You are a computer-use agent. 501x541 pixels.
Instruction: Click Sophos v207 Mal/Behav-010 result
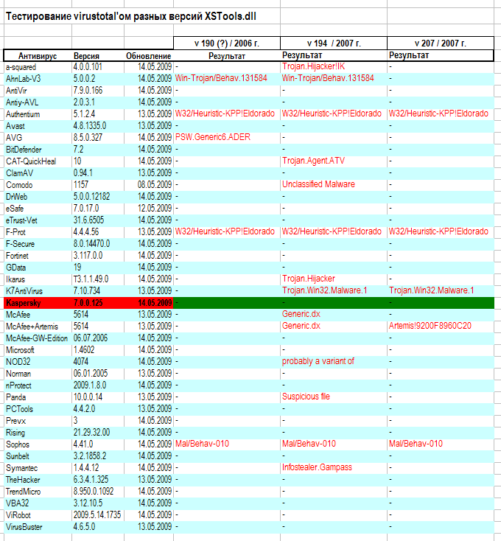pyautogui.click(x=441, y=444)
